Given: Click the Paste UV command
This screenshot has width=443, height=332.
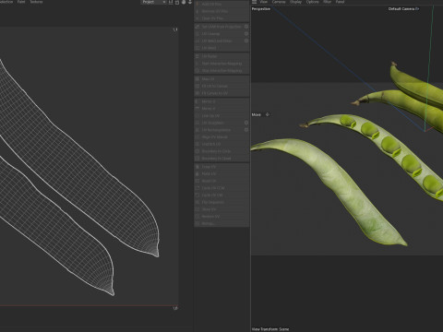Looking at the screenshot, I should [221, 174].
